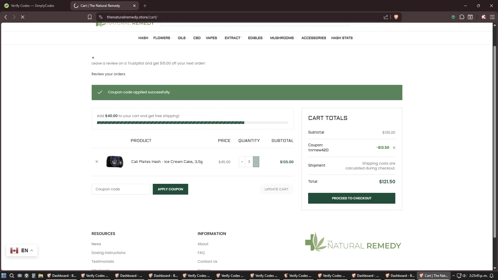Open the About link under Information

(x=203, y=244)
